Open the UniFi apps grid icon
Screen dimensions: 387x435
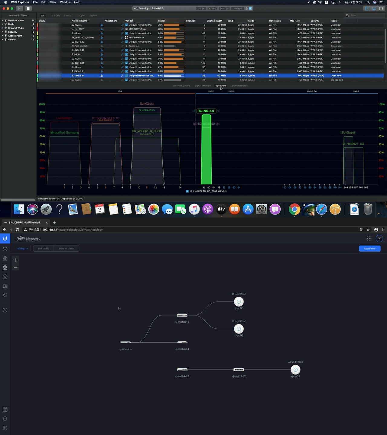pos(369,239)
